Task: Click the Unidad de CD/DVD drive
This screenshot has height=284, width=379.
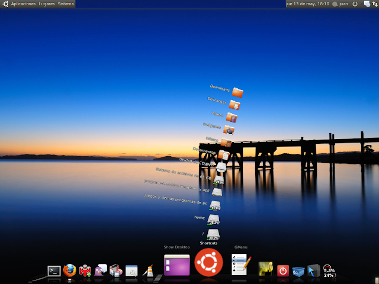Action: pos(221,167)
